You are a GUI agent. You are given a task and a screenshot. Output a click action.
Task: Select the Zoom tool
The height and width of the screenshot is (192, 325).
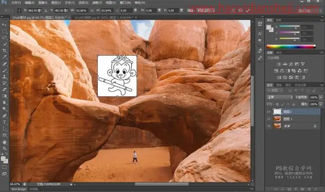(4, 148)
